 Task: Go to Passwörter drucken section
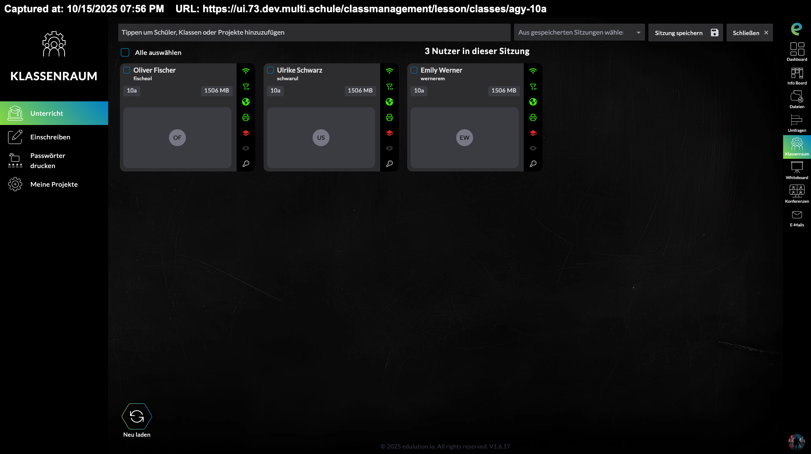(47, 160)
